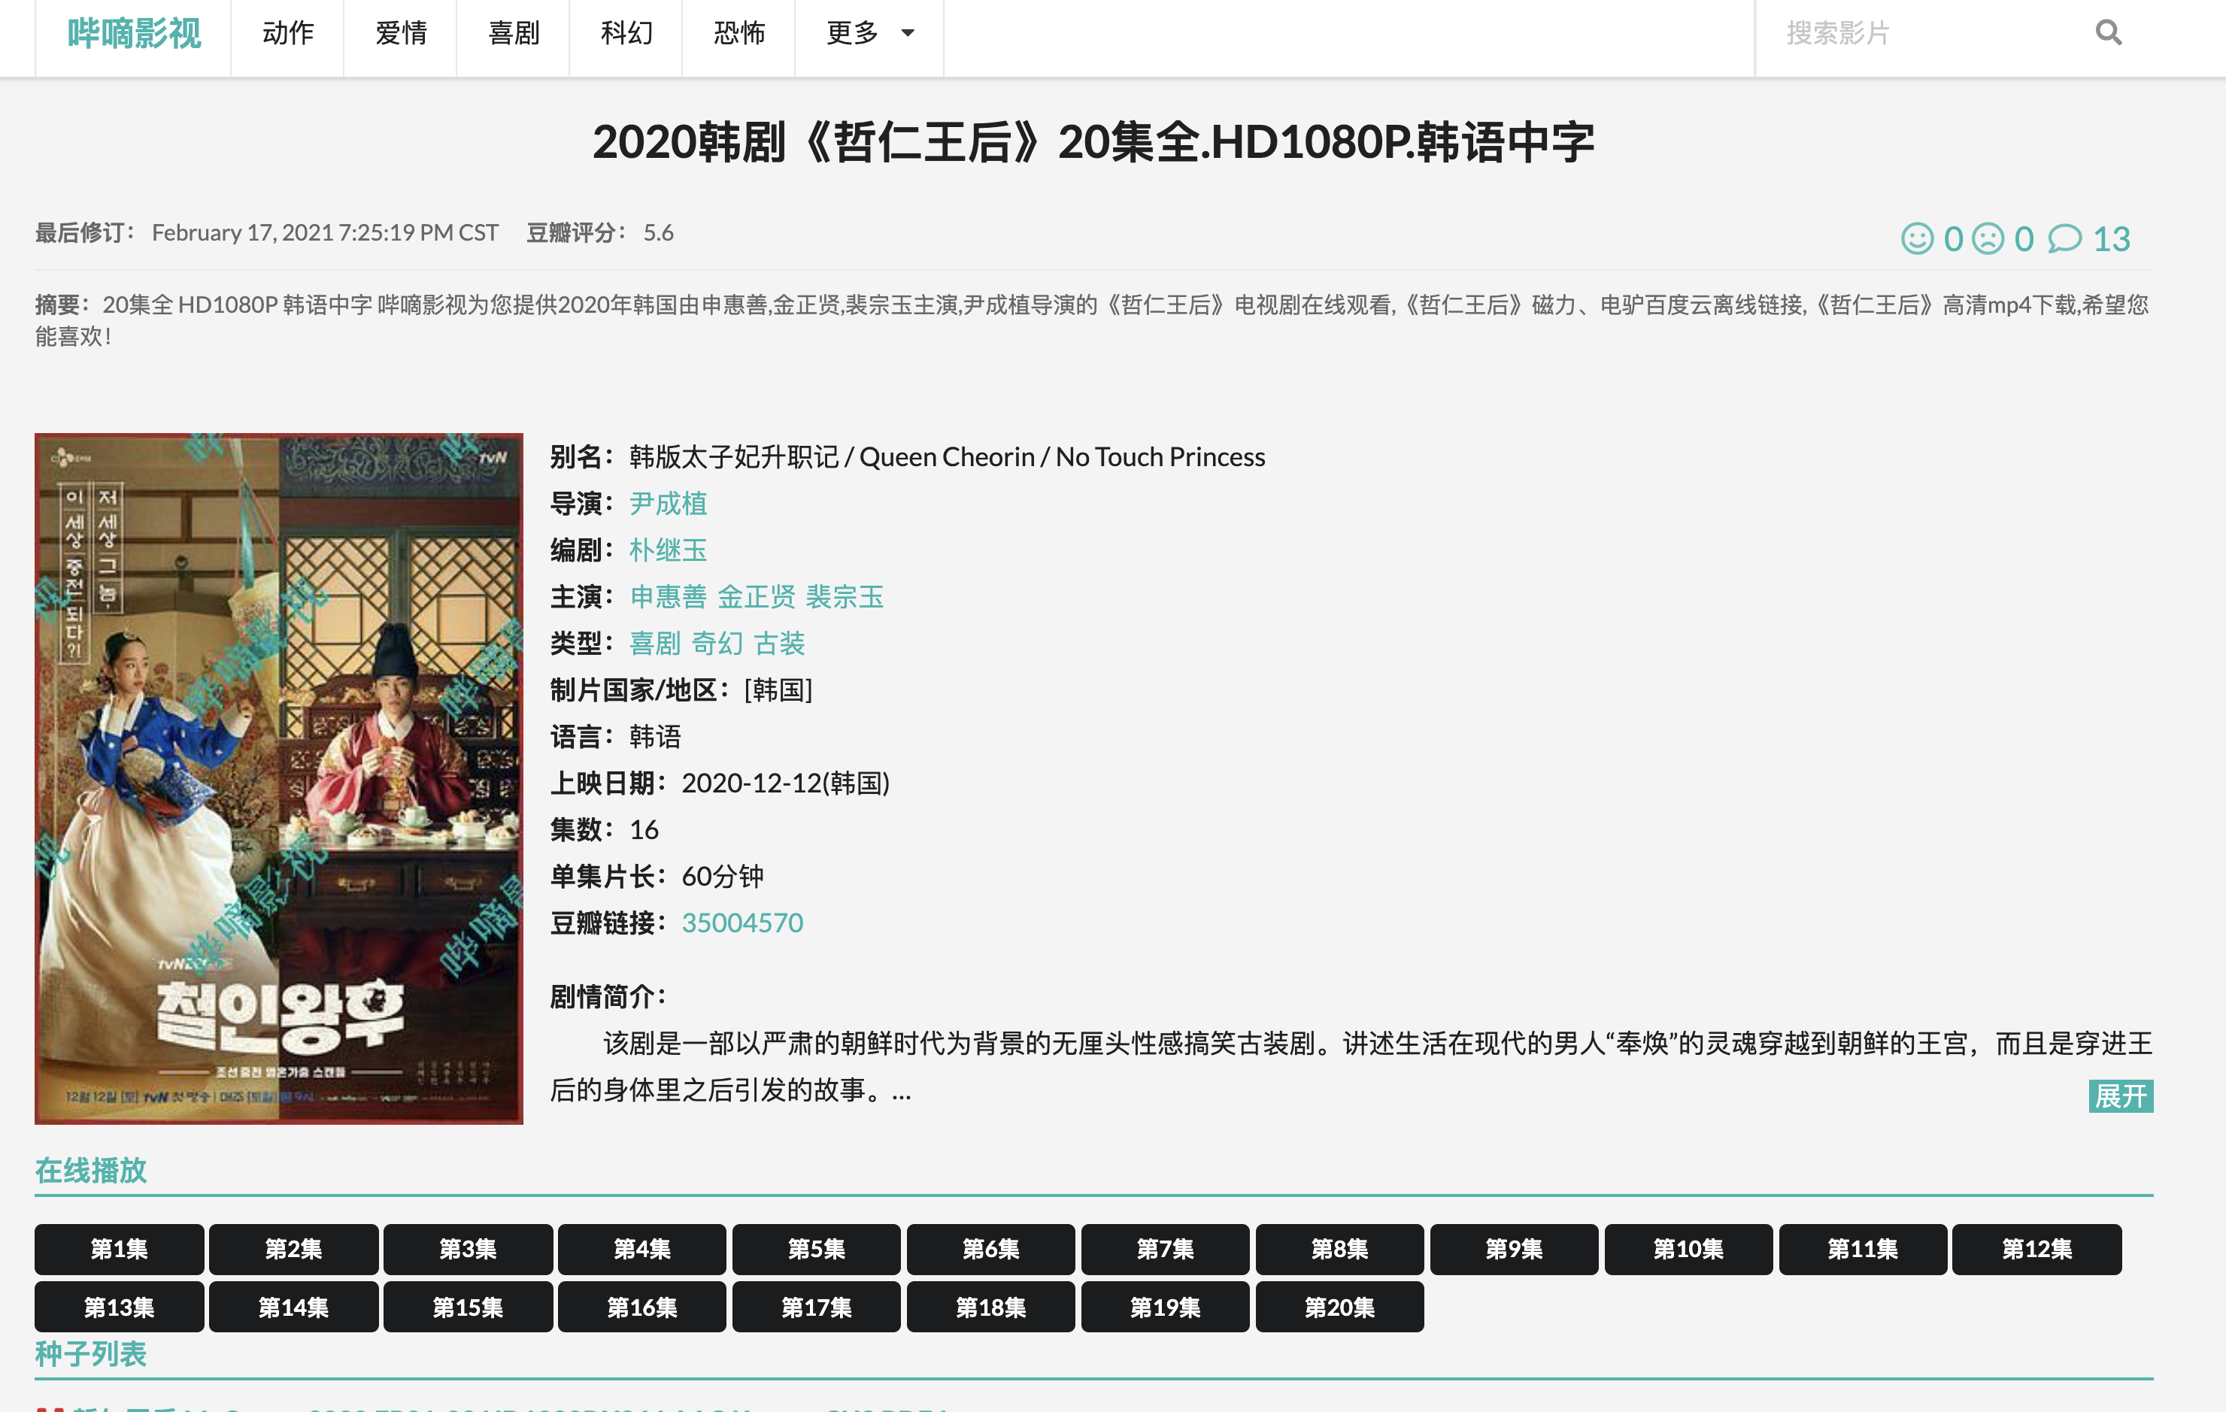Click actor link 申惠善

tap(668, 597)
